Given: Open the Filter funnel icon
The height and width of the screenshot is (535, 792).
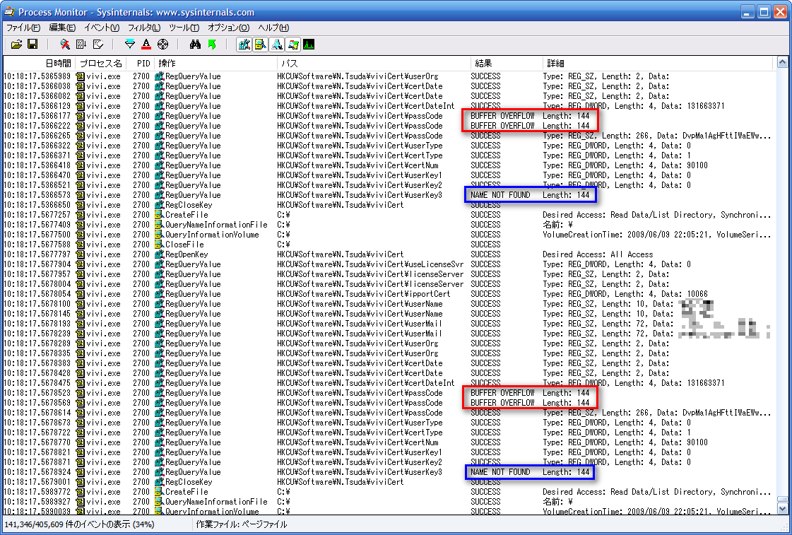Looking at the screenshot, I should pos(130,45).
